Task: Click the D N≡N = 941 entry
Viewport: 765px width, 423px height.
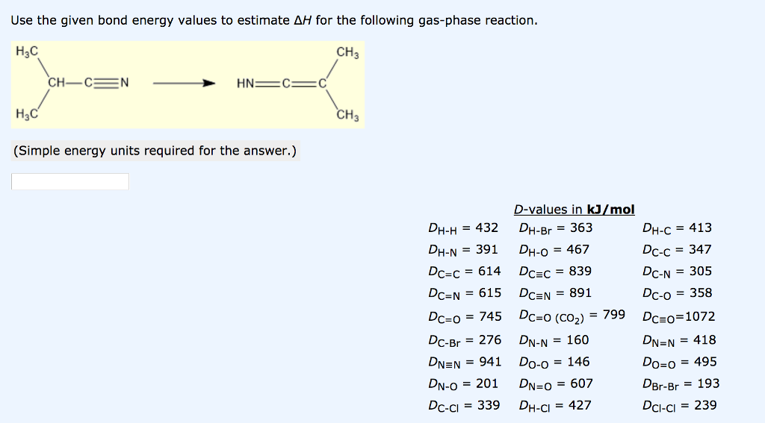Action: pyautogui.click(x=465, y=362)
